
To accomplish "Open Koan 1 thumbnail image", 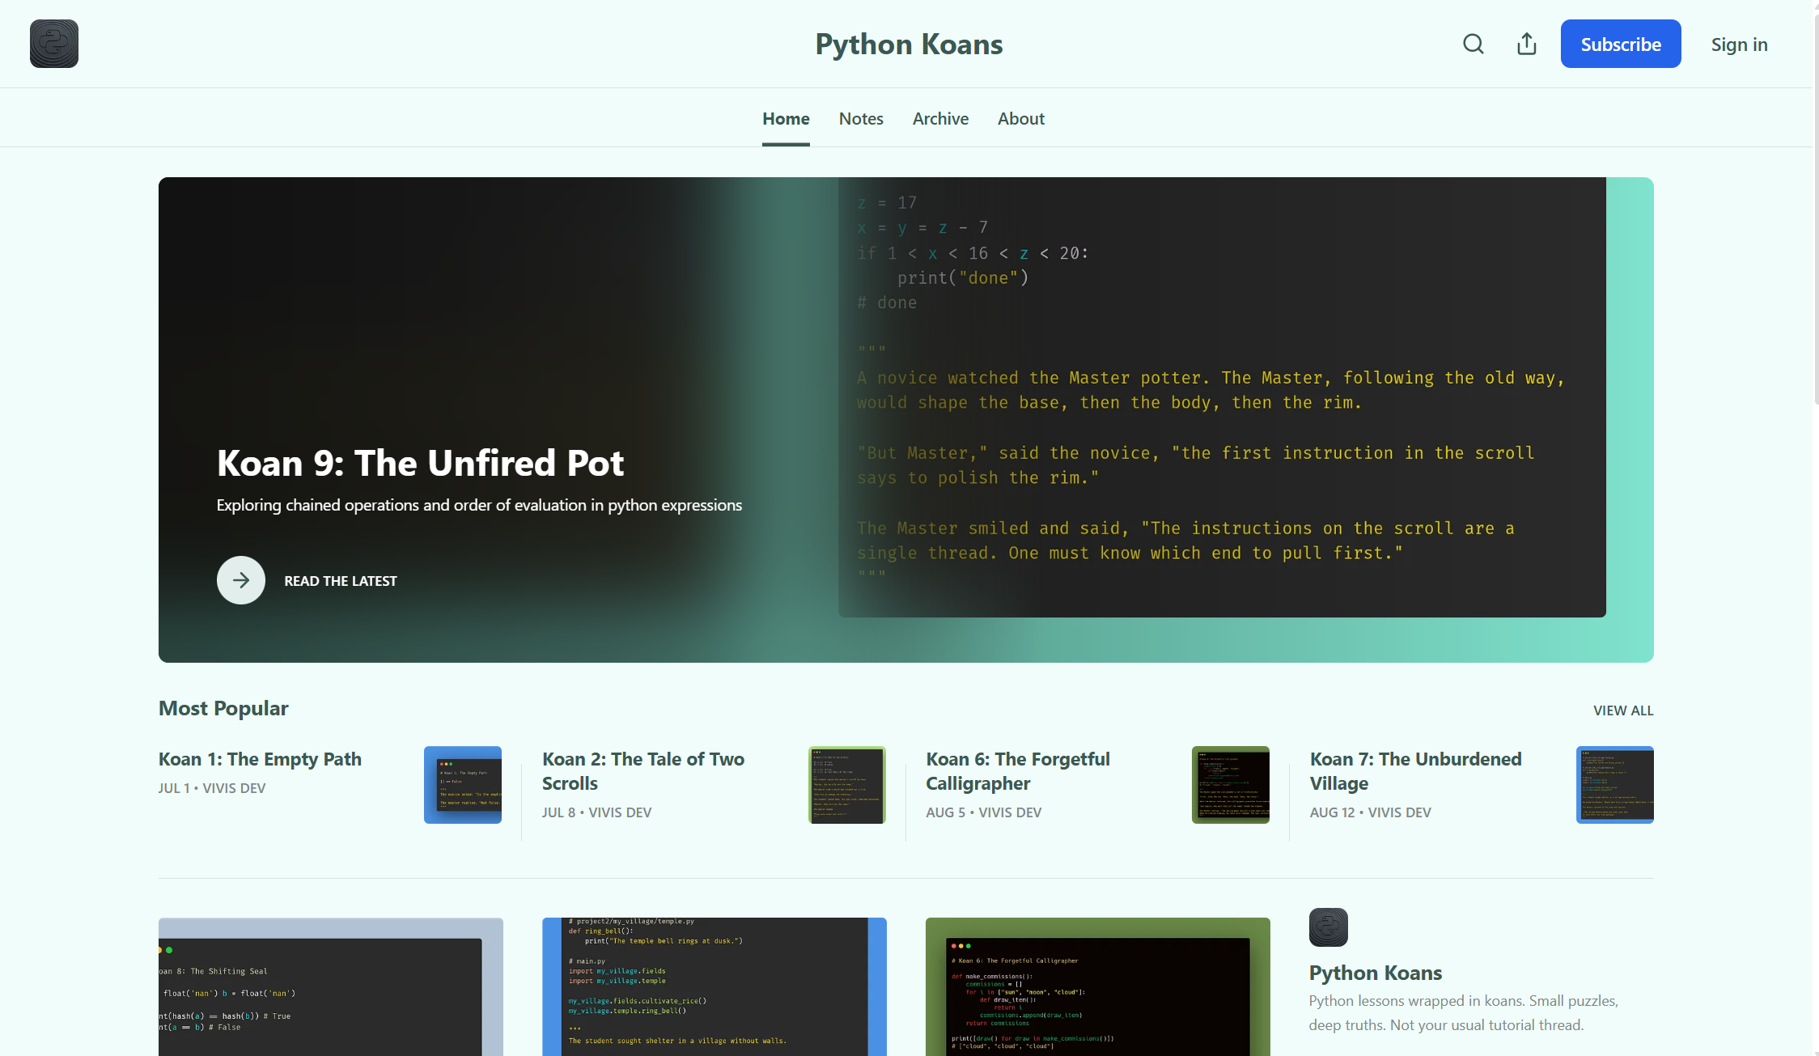I will click(x=463, y=785).
